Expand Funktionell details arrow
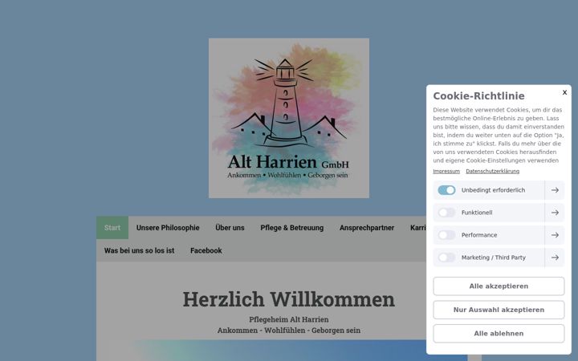 pos(555,213)
